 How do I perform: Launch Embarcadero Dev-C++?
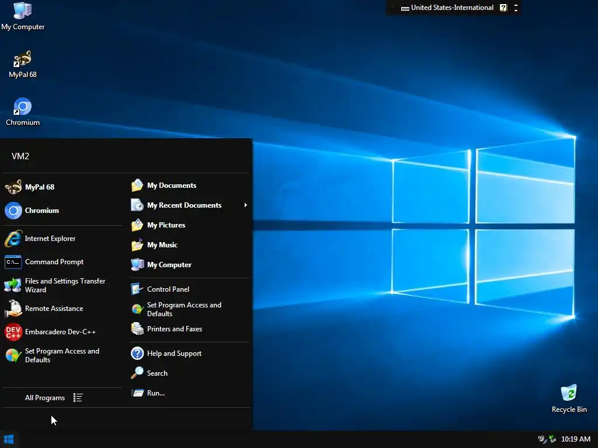[x=63, y=332]
